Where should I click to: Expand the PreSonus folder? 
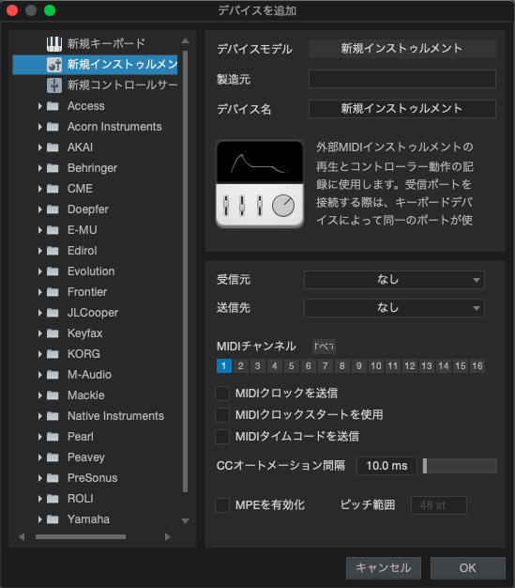[39, 478]
